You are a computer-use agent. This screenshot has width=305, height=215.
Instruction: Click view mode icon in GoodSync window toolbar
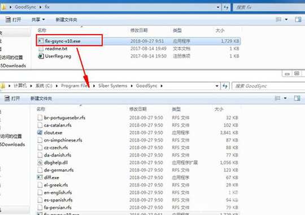[x=277, y=98]
